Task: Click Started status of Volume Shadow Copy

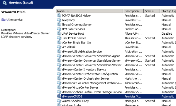Action: point(150,101)
